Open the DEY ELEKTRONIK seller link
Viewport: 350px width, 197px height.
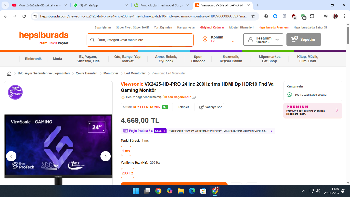click(x=146, y=107)
